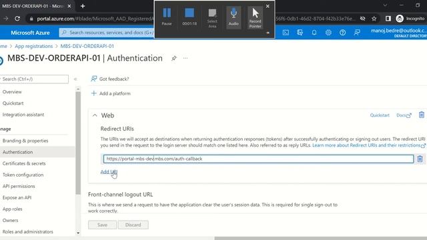Focus the Search resources search box
427x240 pixels.
(107, 33)
